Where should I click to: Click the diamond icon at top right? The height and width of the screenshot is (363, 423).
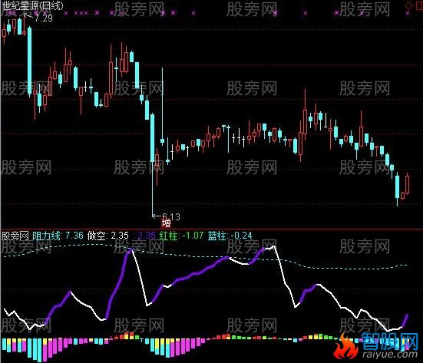coord(408,5)
